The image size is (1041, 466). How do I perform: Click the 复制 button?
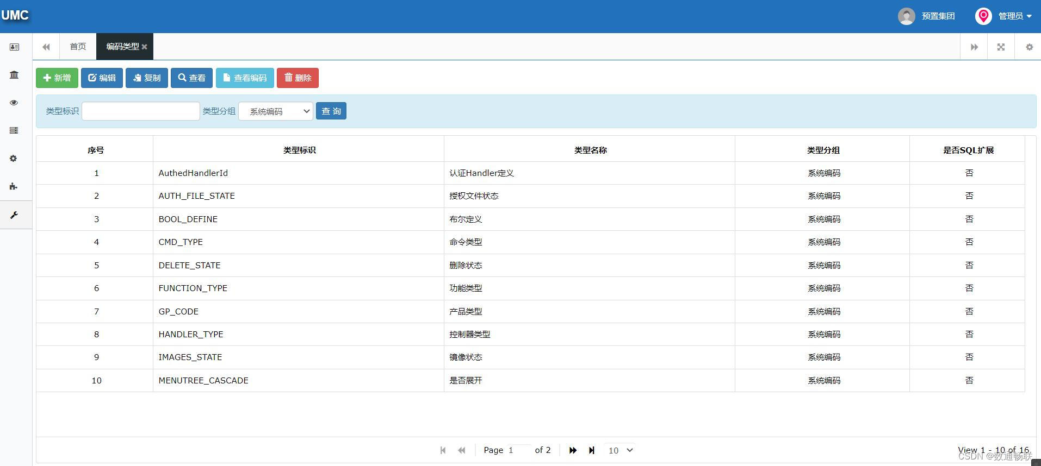coord(147,78)
